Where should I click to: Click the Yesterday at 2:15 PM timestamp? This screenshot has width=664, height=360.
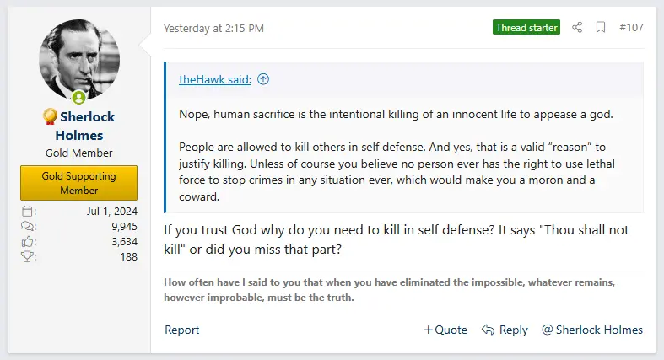coord(214,28)
